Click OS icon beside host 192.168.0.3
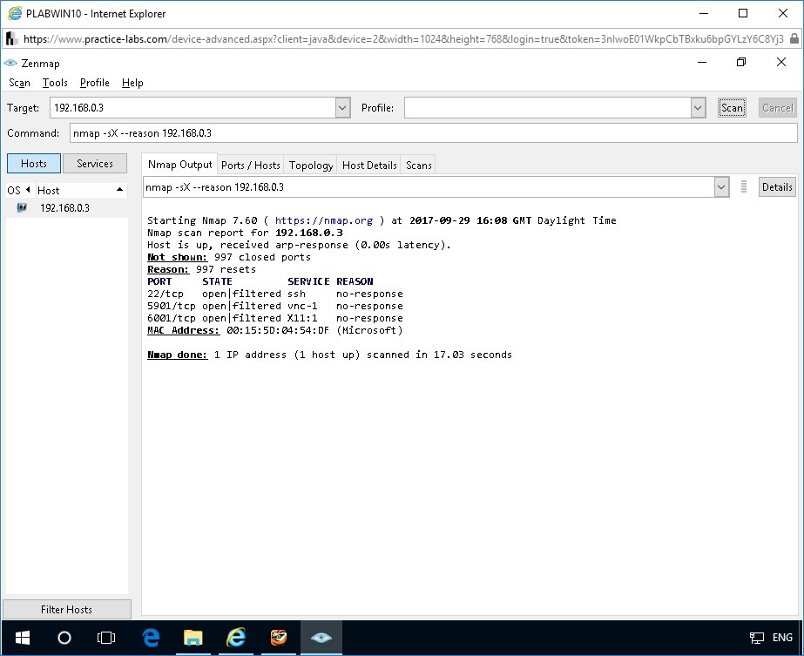 click(x=22, y=207)
